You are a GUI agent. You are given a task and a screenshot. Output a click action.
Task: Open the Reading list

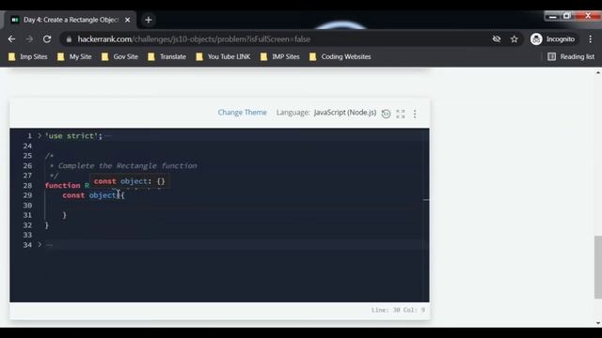click(x=571, y=56)
